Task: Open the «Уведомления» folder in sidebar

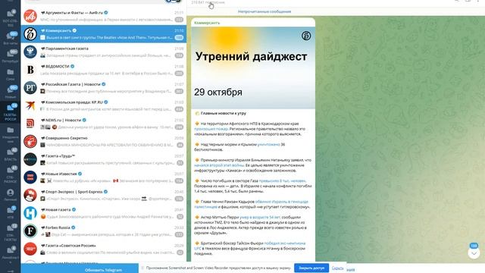Action: coord(10,135)
